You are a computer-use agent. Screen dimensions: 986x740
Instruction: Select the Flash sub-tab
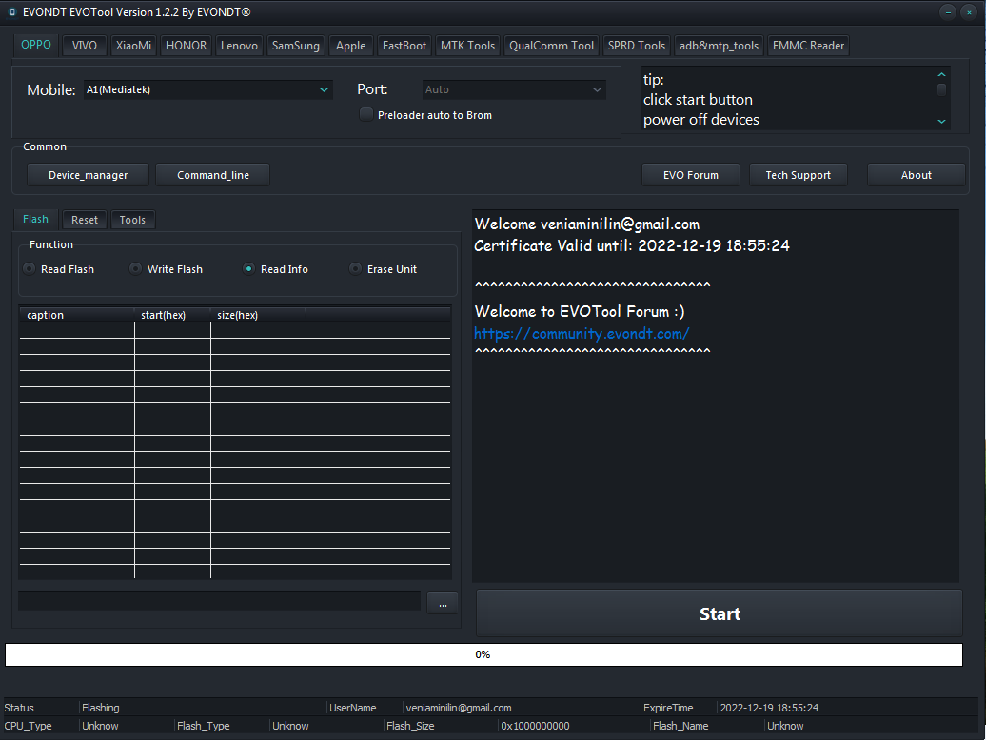(35, 219)
